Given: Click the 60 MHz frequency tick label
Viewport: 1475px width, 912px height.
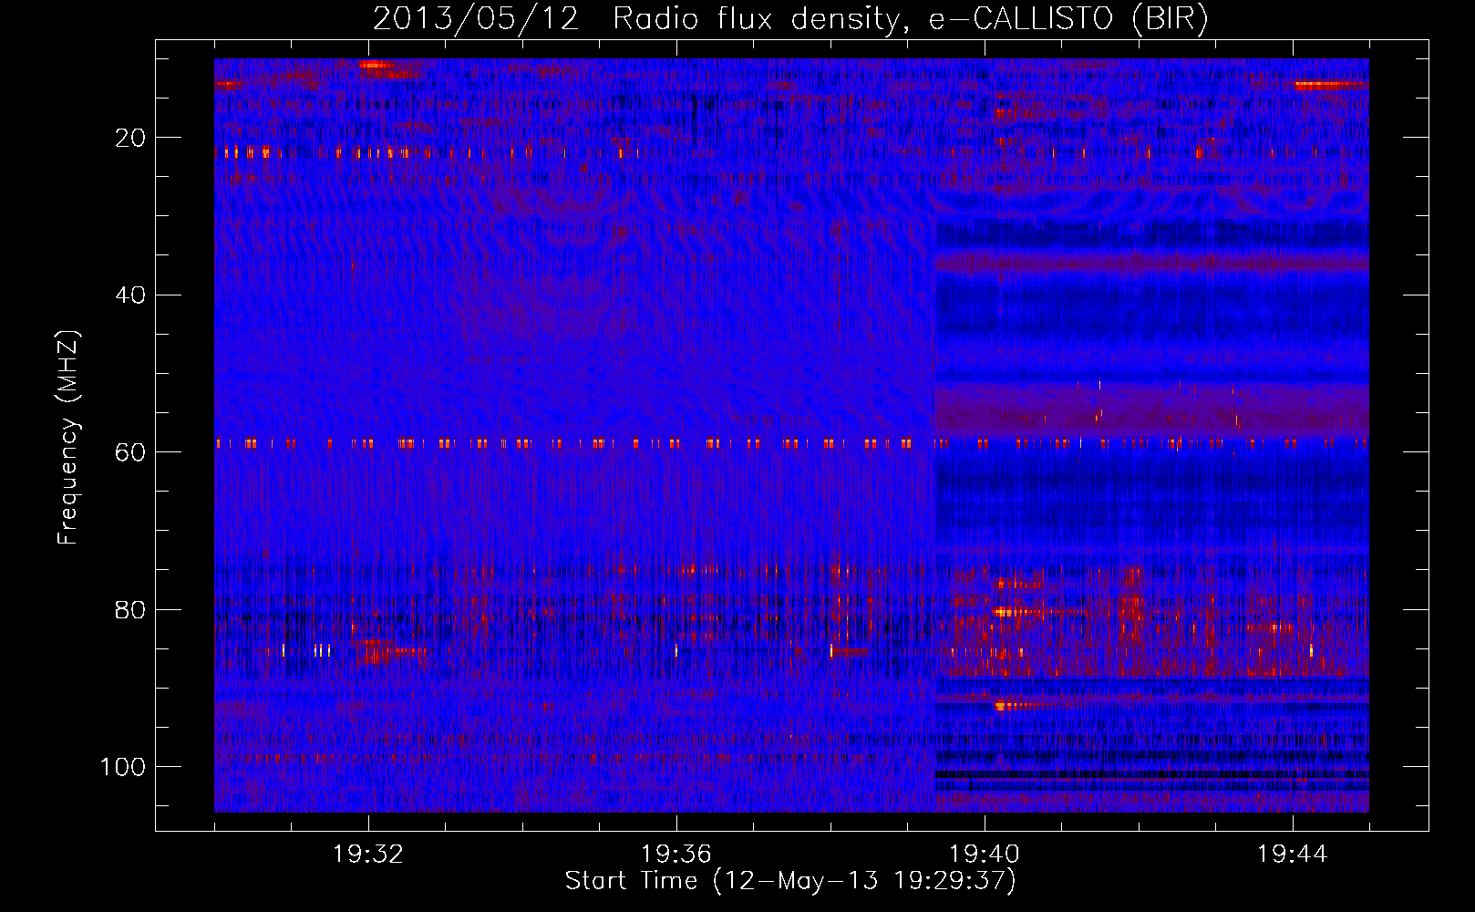Looking at the screenshot, I should (131, 452).
